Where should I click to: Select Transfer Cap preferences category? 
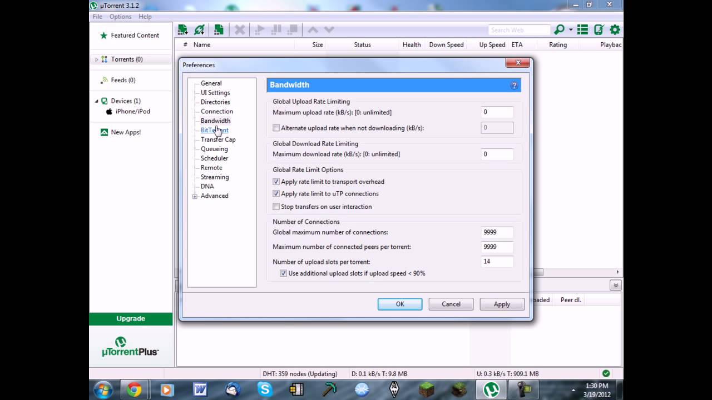(218, 139)
